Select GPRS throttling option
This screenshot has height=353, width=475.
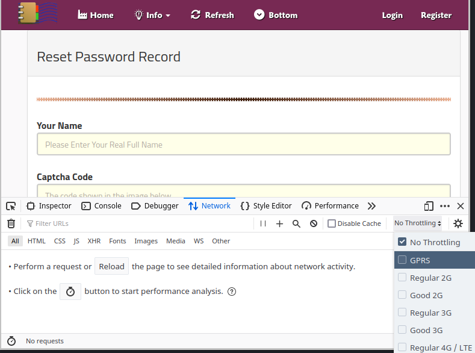(420, 260)
